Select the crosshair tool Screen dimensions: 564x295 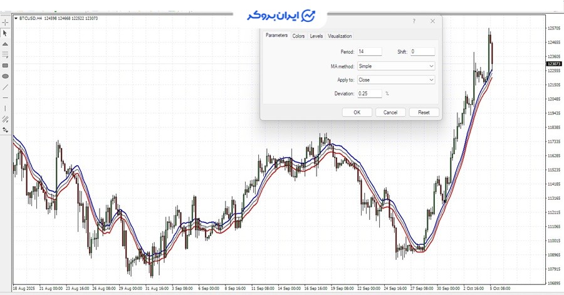click(x=5, y=23)
